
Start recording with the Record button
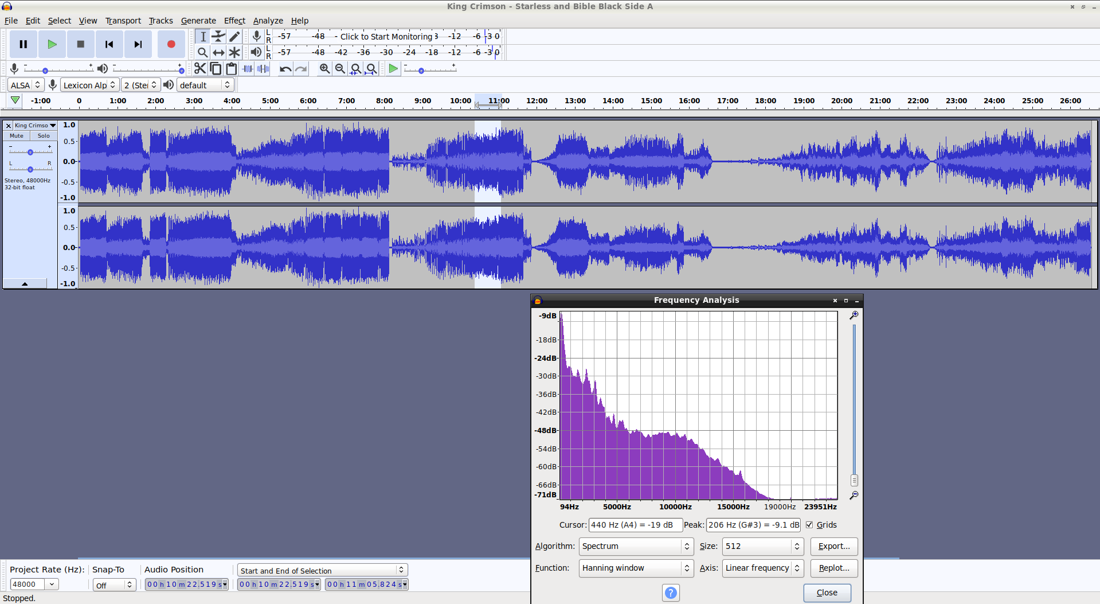(x=171, y=44)
